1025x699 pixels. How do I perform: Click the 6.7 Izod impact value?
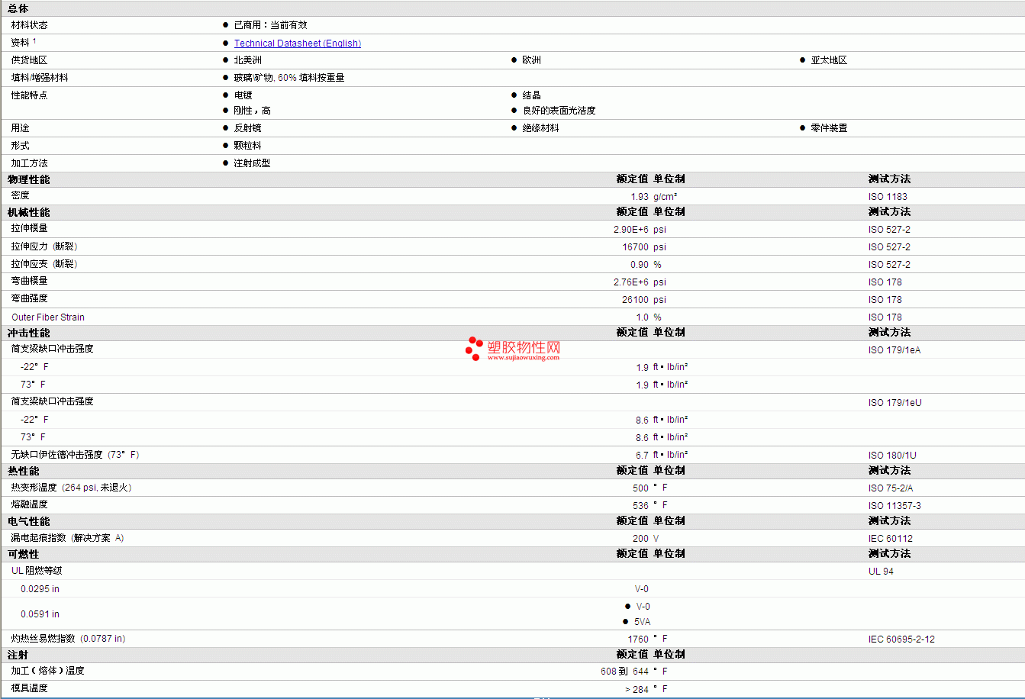[x=643, y=456]
